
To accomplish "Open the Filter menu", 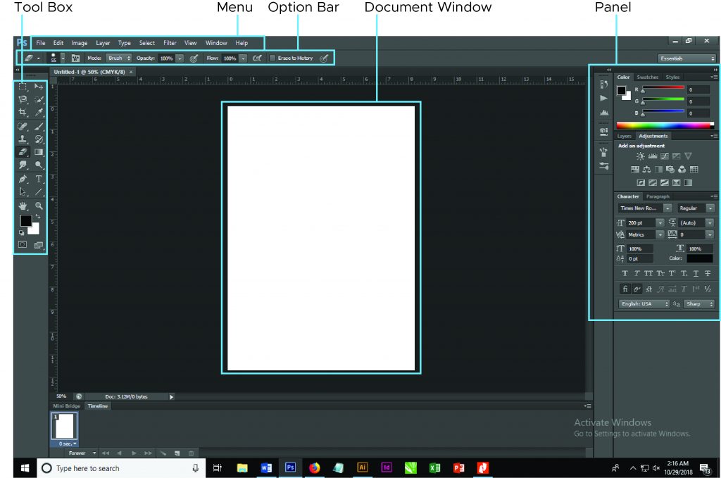I will 170,43.
